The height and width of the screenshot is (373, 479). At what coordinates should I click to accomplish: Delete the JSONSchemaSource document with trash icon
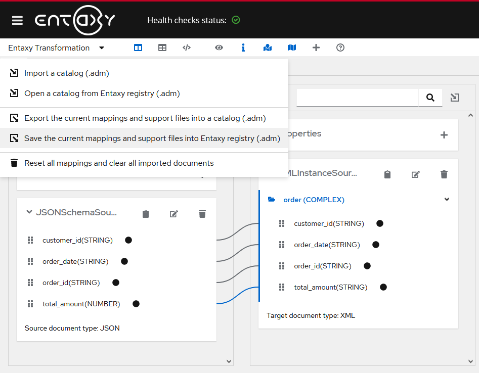tap(202, 214)
